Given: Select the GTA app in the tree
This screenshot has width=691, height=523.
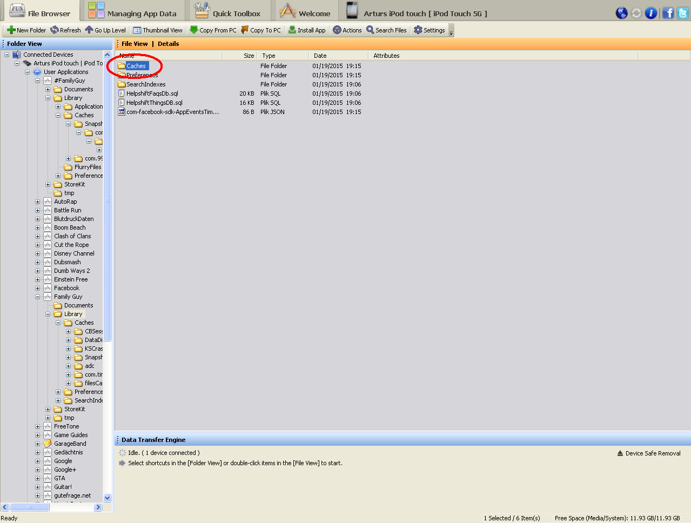Looking at the screenshot, I should tap(59, 478).
